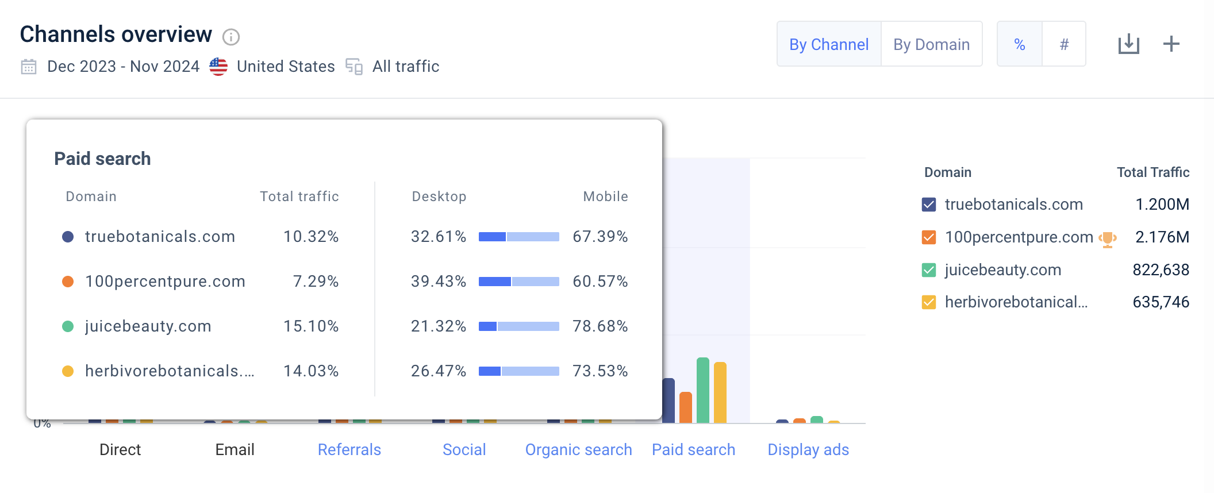Click the United States flag icon
Image resolution: width=1214 pixels, height=493 pixels.
coord(218,67)
